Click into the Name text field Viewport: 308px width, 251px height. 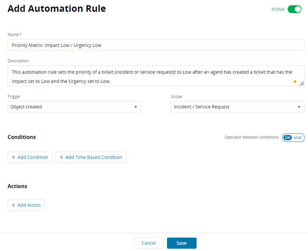click(x=156, y=45)
